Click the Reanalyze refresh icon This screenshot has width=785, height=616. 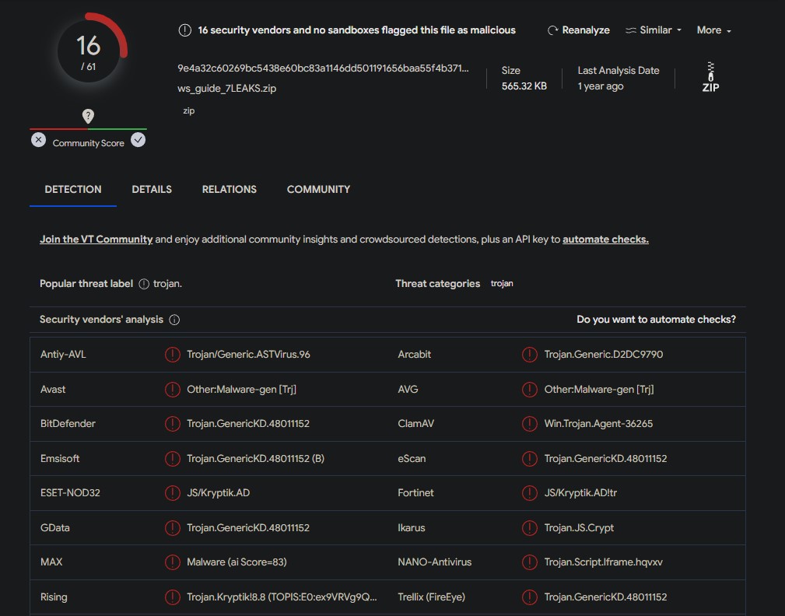click(x=552, y=30)
